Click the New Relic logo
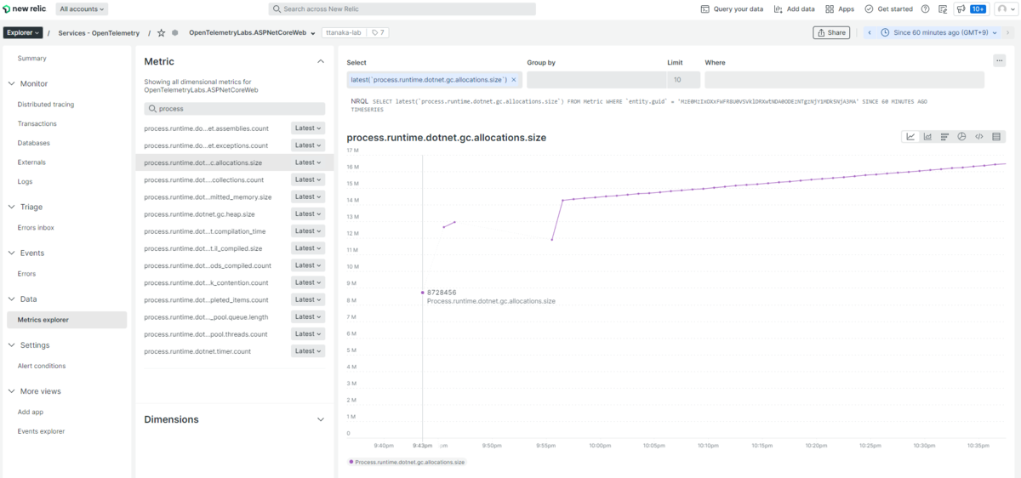The height and width of the screenshot is (478, 1021). [x=26, y=9]
